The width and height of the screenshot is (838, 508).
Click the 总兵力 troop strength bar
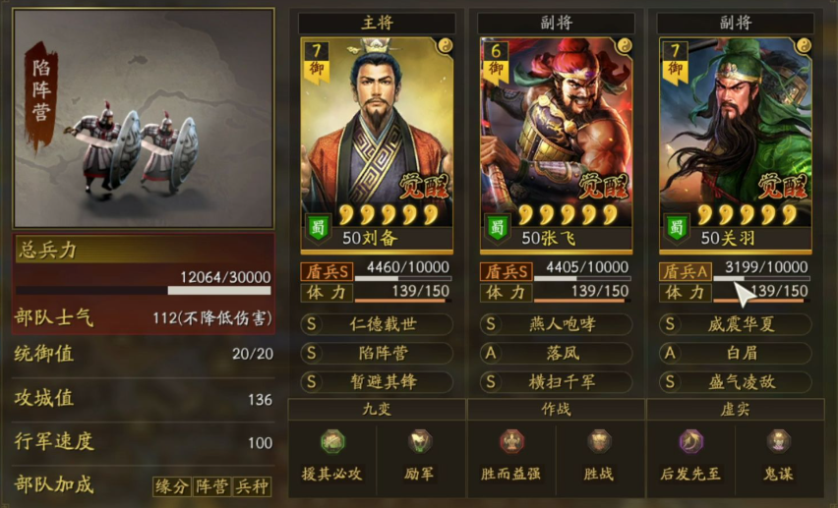(x=144, y=290)
